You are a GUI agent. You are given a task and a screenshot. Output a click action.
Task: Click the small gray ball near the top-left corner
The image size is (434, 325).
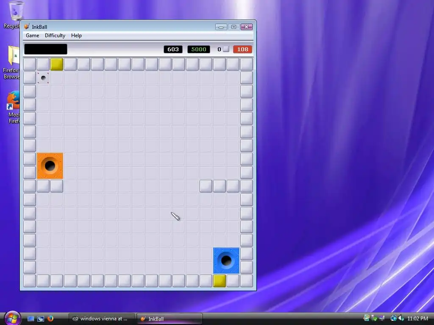[43, 78]
